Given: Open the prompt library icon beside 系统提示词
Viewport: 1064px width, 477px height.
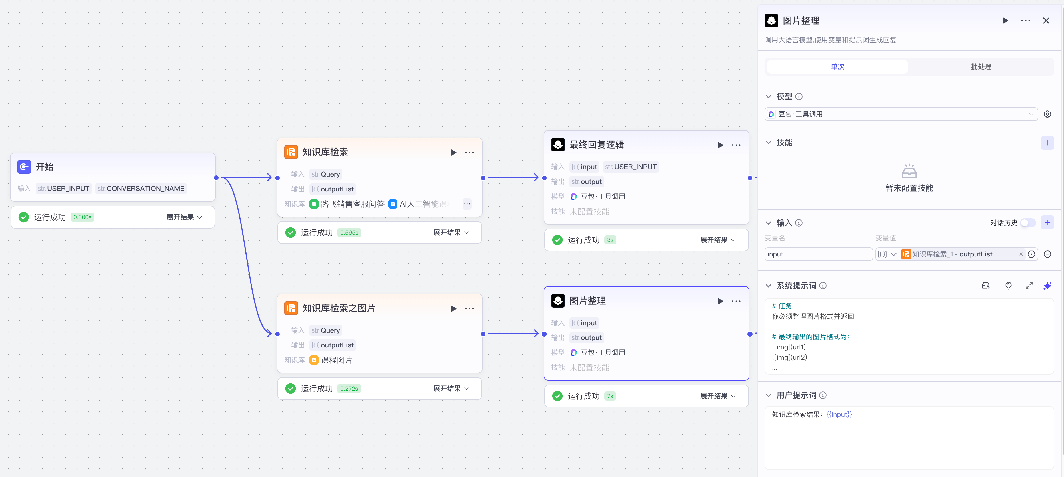Looking at the screenshot, I should coord(985,286).
